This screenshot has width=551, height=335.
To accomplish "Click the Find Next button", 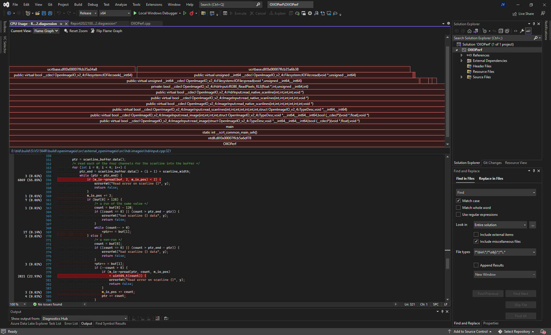I will tap(521, 293).
